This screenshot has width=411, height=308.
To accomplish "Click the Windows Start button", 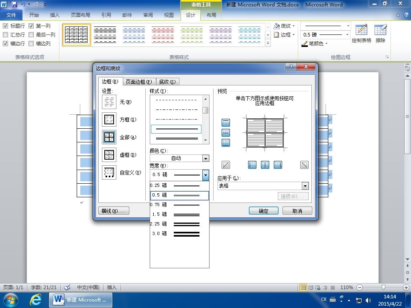I will pos(10,300).
